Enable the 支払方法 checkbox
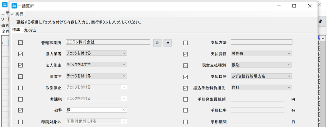The height and width of the screenshot is (127, 327). point(185,43)
